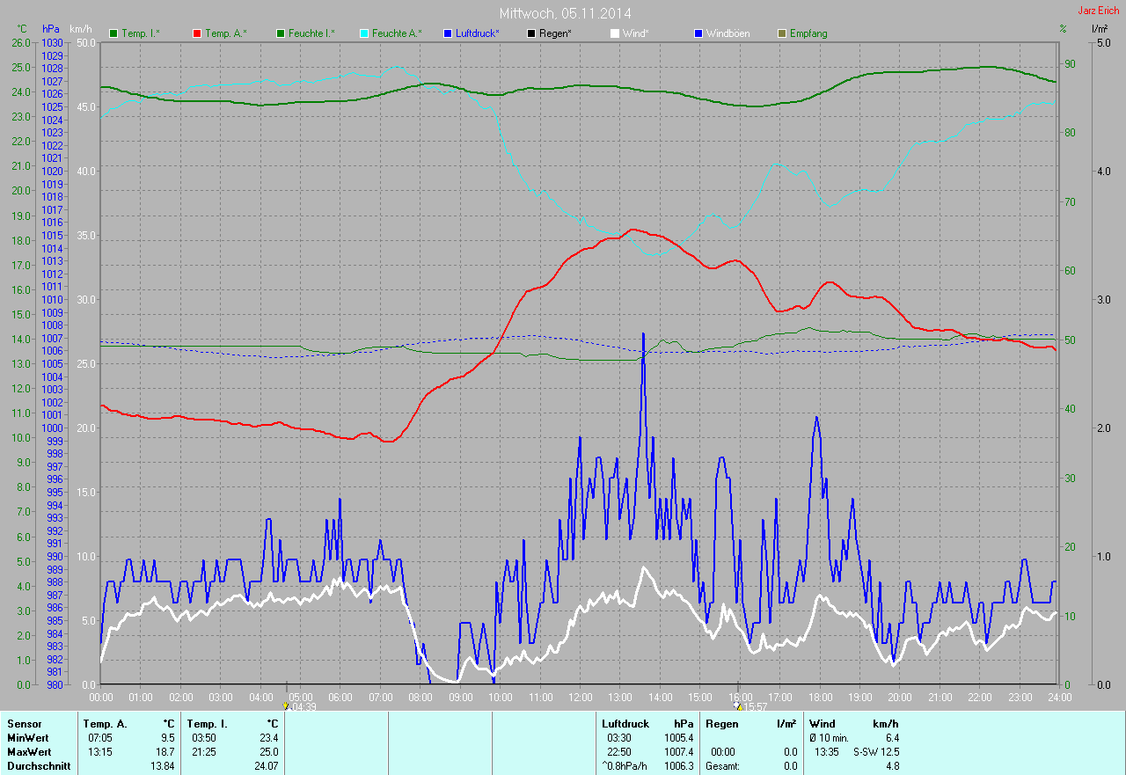
Task: Click the black swatch beside Regen legend
Action: [531, 33]
